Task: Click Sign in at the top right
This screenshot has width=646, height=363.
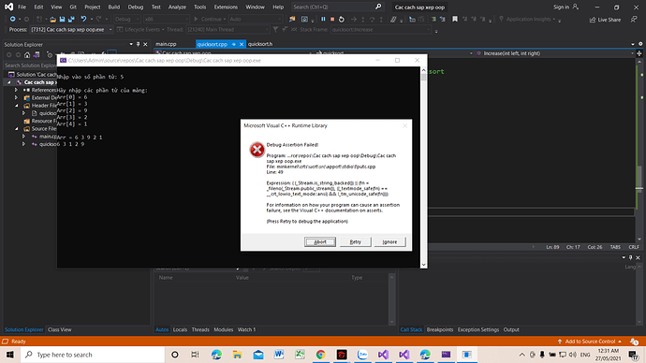Action: point(565,7)
